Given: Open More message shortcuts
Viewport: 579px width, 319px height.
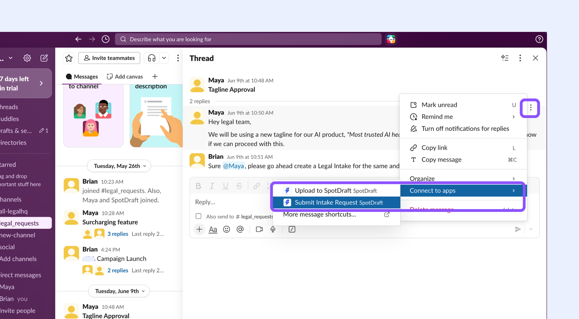Looking at the screenshot, I should (336, 215).
